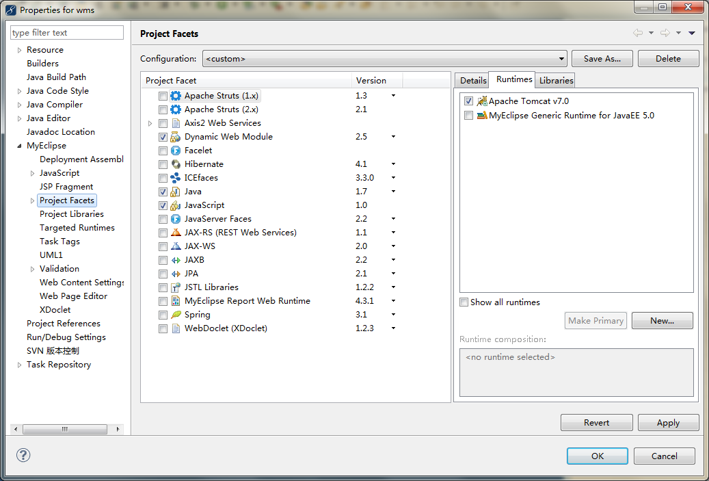Switch to the Libraries tab
Viewport: 709px width, 481px height.
556,81
